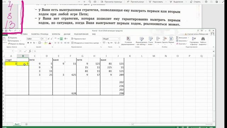Click Нарисовать draw tool
The width and height of the screenshot is (227, 128).
click(x=156, y=2)
